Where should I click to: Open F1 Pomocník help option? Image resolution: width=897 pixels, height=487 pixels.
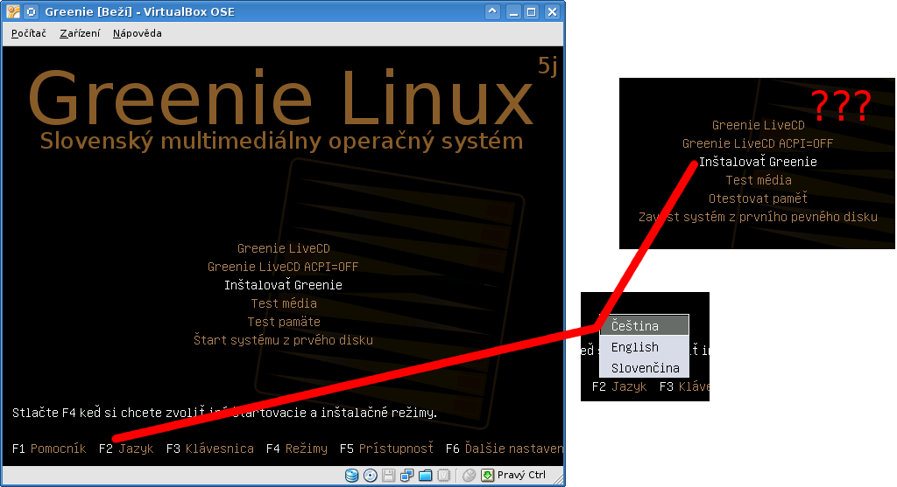tap(49, 449)
